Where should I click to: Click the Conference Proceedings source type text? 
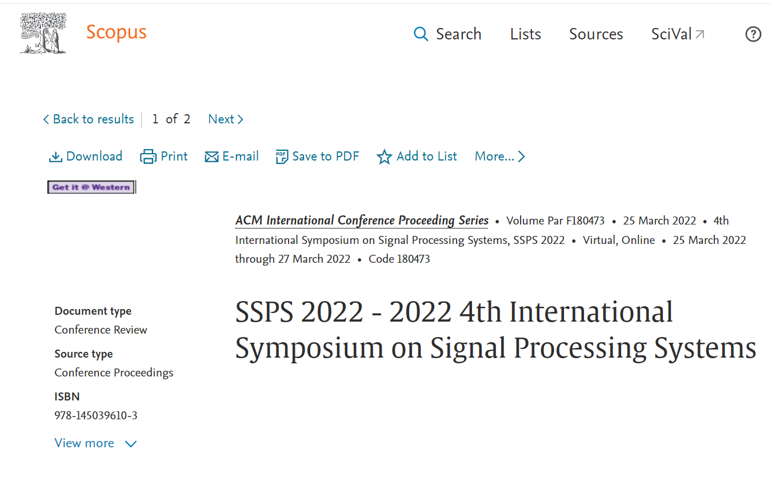tap(114, 373)
